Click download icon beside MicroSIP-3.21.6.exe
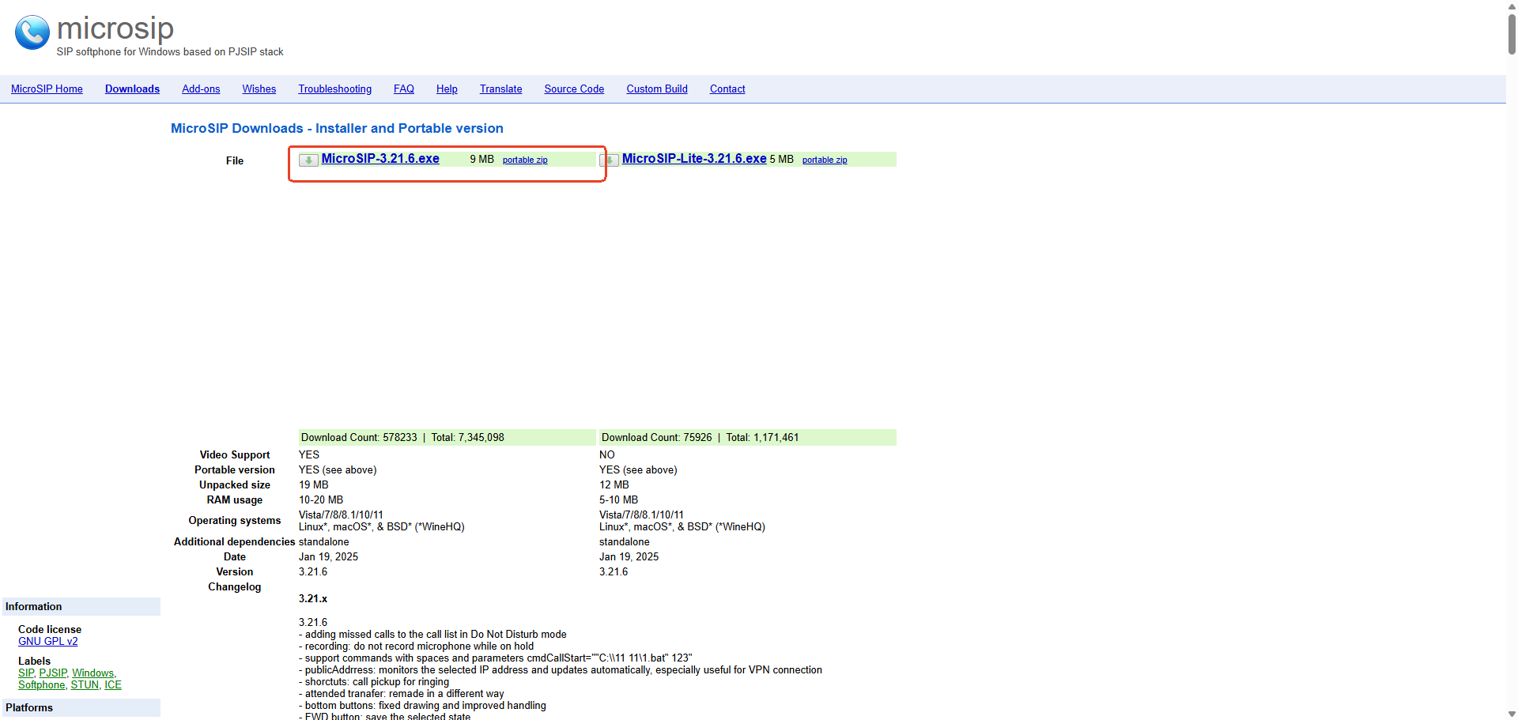Screen dimensions: 1518x720 coord(308,160)
